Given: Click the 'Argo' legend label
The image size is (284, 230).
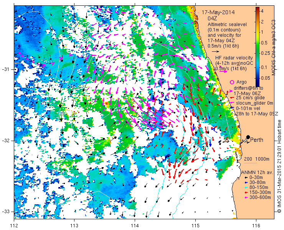Looking at the screenshot, I should coord(241,82).
